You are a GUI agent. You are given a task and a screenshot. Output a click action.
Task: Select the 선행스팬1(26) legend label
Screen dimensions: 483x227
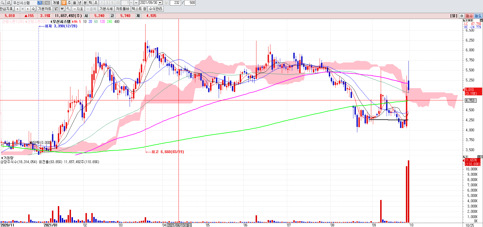tap(13, 21)
